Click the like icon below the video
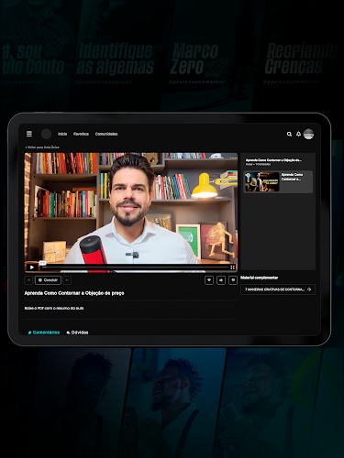This screenshot has width=344, height=458. 221,280
